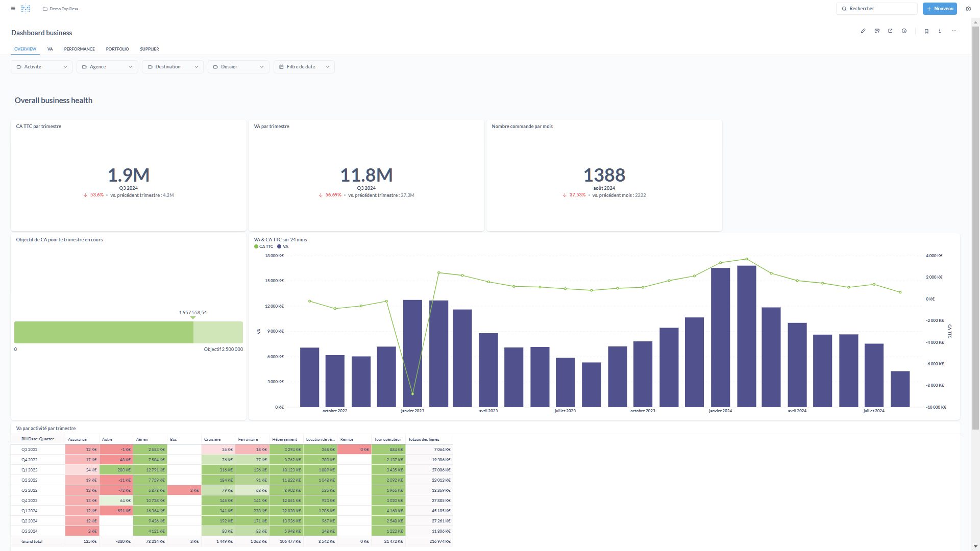Expand the Agence filter dropdown
Viewport: 980px width, 551px height.
click(107, 67)
